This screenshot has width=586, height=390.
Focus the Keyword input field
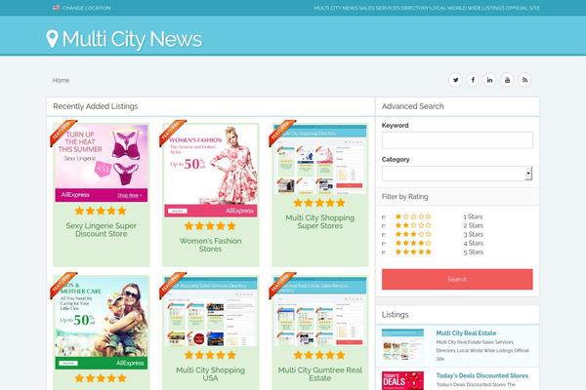[457, 140]
